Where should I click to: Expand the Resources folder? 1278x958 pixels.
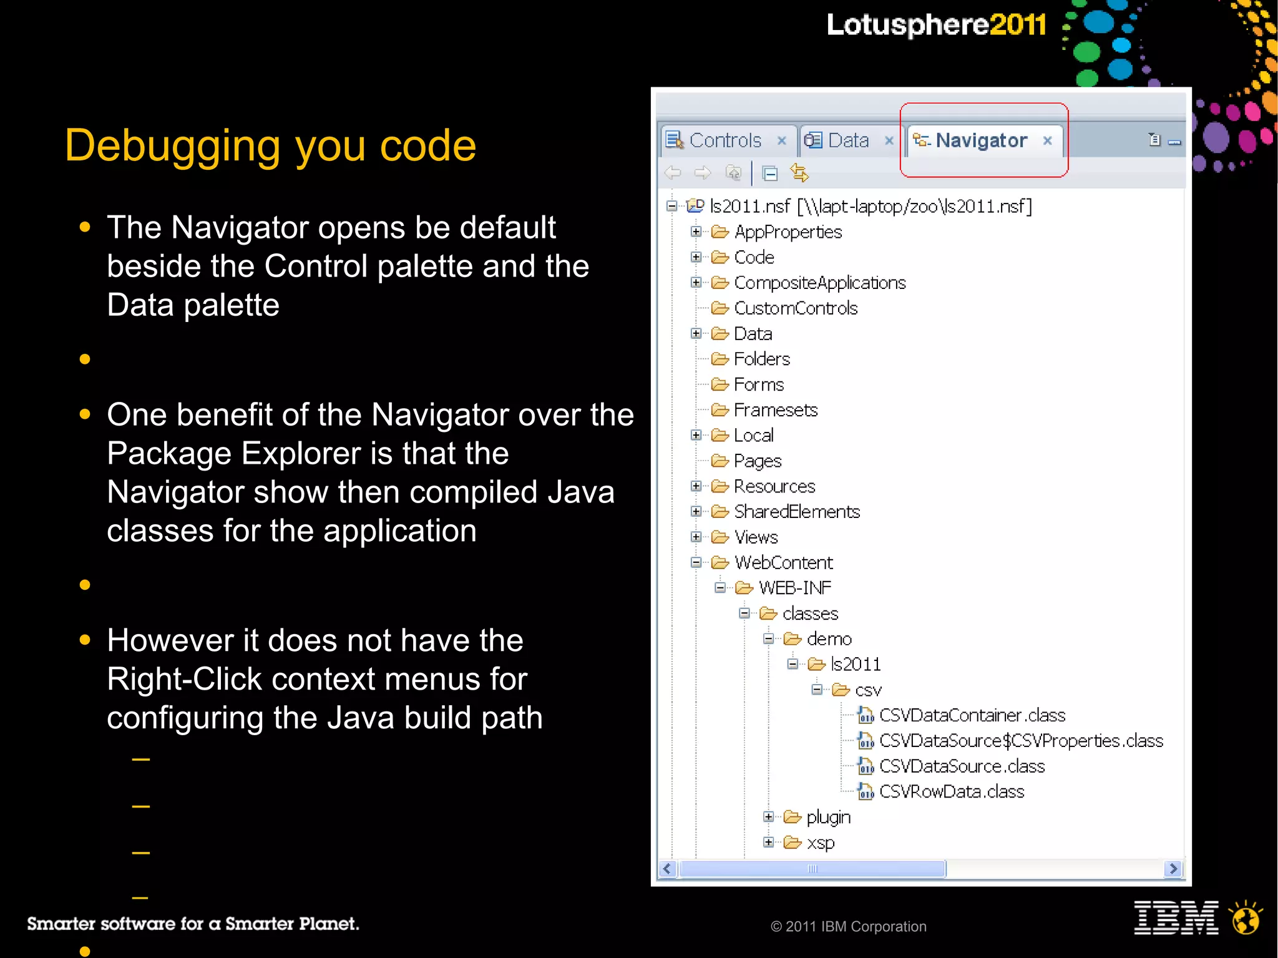click(x=696, y=486)
